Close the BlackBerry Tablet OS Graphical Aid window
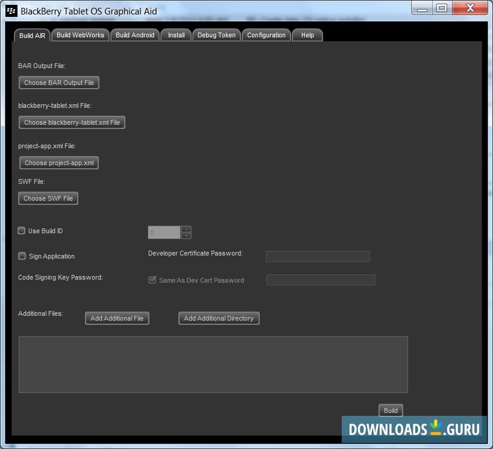 tap(470, 8)
